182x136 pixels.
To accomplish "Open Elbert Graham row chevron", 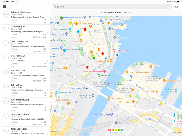I will point(48,46).
